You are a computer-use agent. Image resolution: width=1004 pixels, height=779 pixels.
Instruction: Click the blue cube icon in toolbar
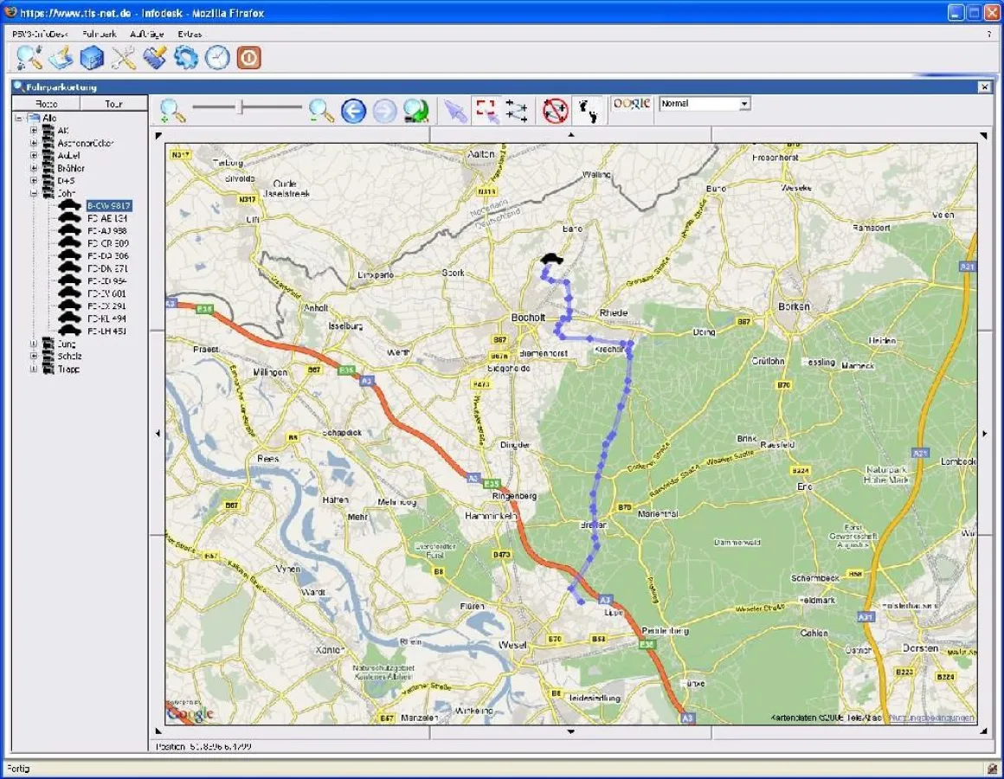pos(93,57)
